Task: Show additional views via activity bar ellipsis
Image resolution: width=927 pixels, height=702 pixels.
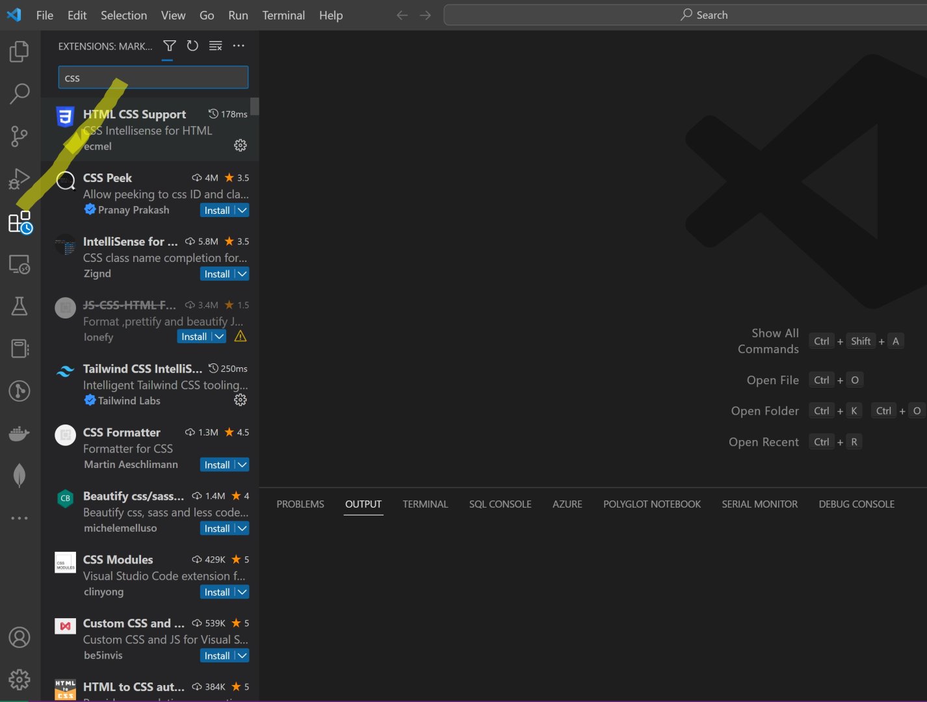Action: pos(20,518)
